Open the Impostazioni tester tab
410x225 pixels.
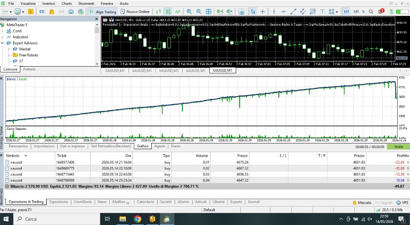point(44,146)
